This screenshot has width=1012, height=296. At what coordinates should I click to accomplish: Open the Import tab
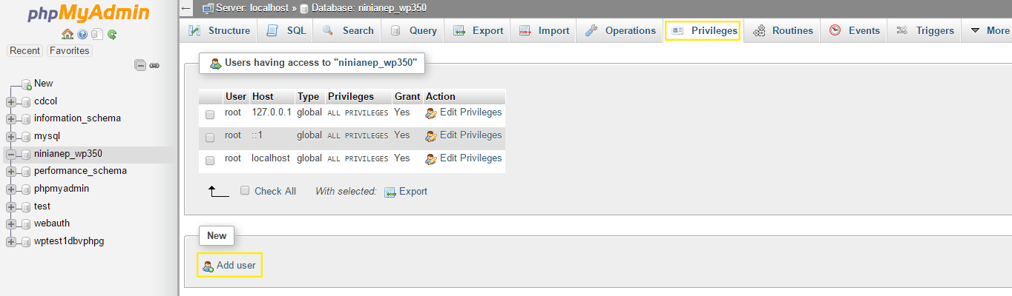545,30
